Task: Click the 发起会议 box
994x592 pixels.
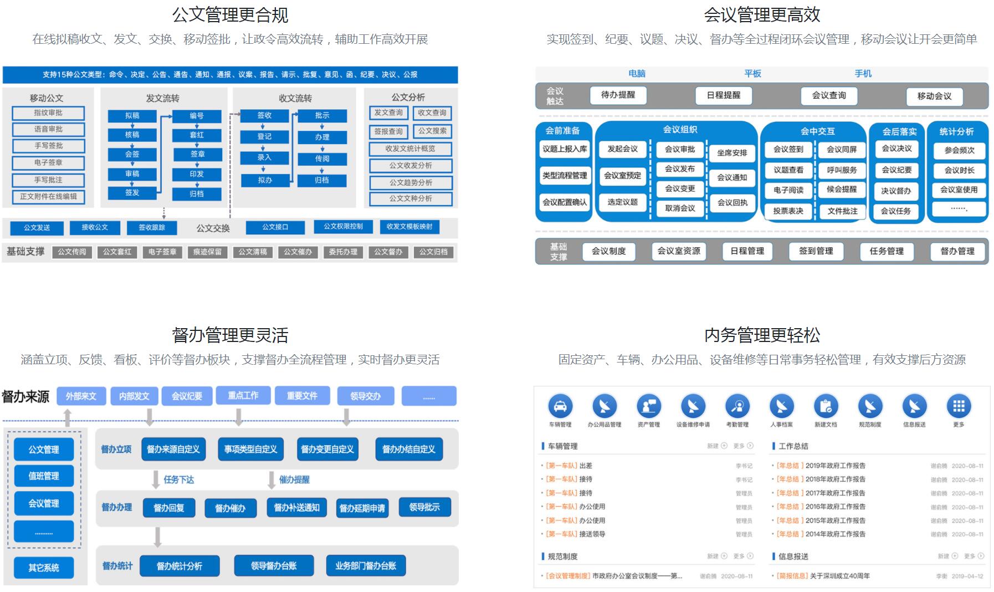Action: coord(623,149)
